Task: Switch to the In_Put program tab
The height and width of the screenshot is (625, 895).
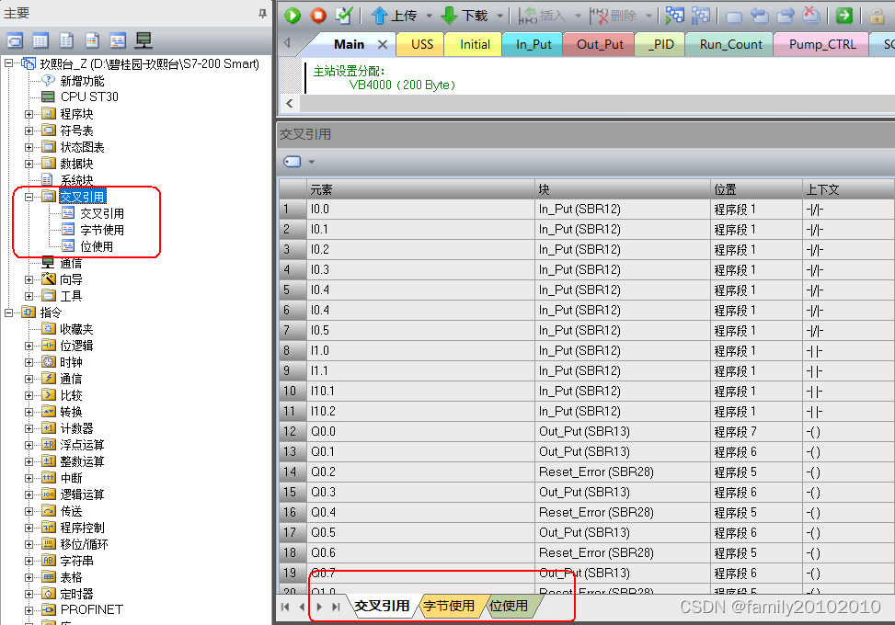Action: pyautogui.click(x=534, y=44)
